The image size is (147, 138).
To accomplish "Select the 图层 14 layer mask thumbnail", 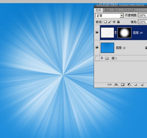I will (x=125, y=33).
